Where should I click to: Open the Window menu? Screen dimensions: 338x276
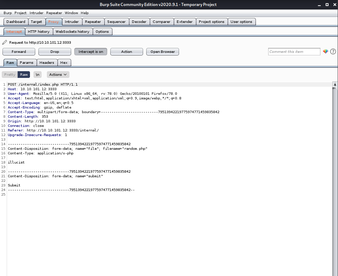(x=71, y=13)
